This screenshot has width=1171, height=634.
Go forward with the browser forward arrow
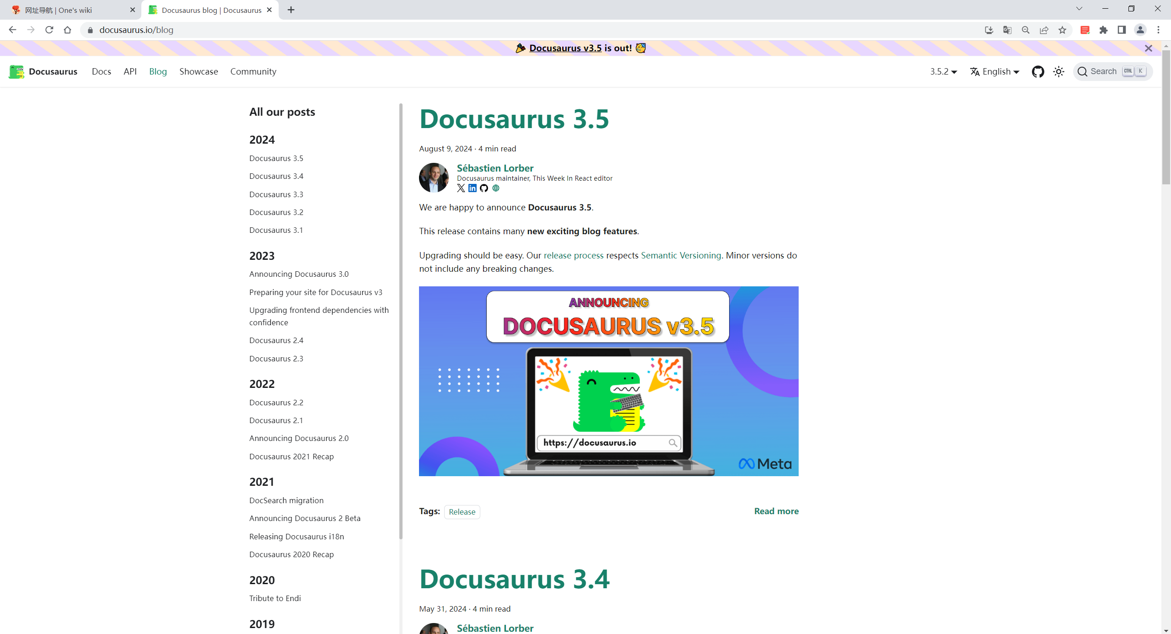point(31,30)
